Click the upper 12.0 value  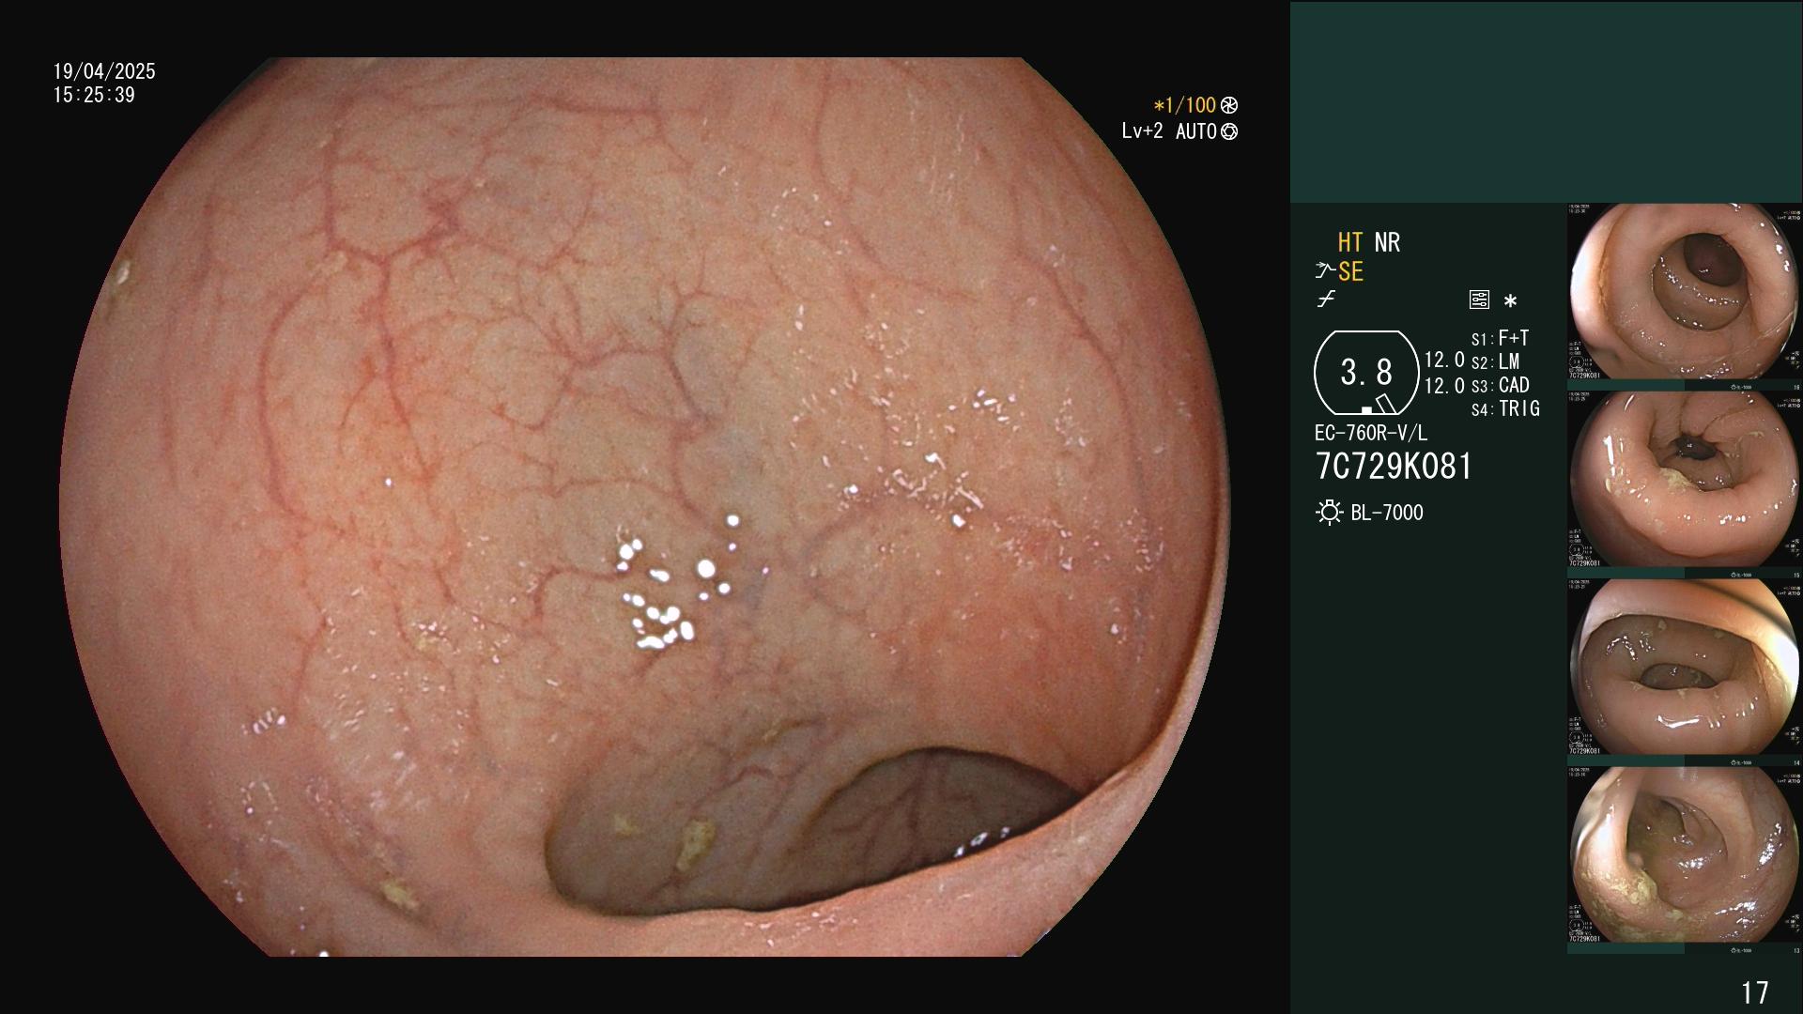1444,361
